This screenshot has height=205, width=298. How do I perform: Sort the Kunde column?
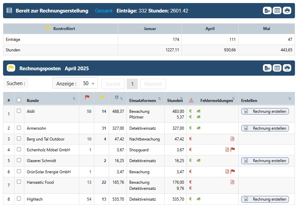point(74,98)
